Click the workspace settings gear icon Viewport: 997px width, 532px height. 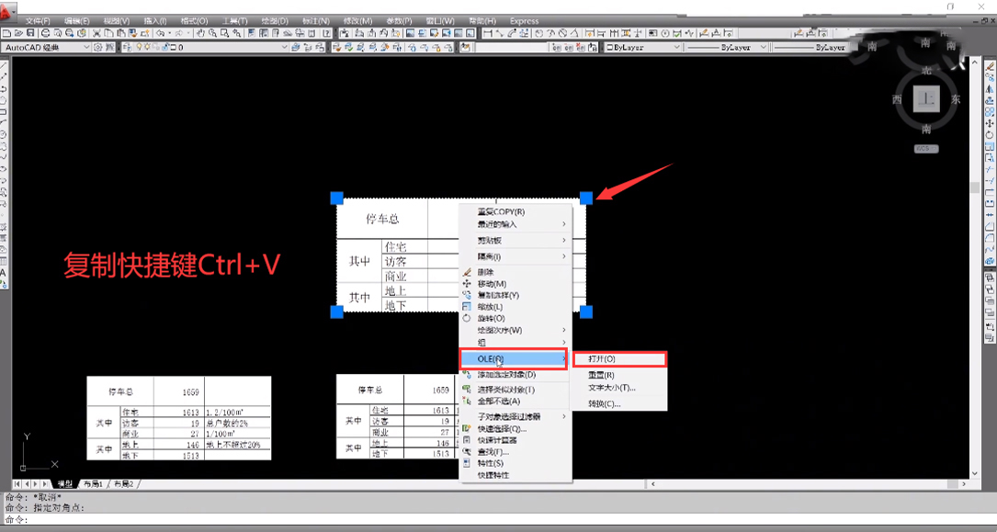coord(98,47)
